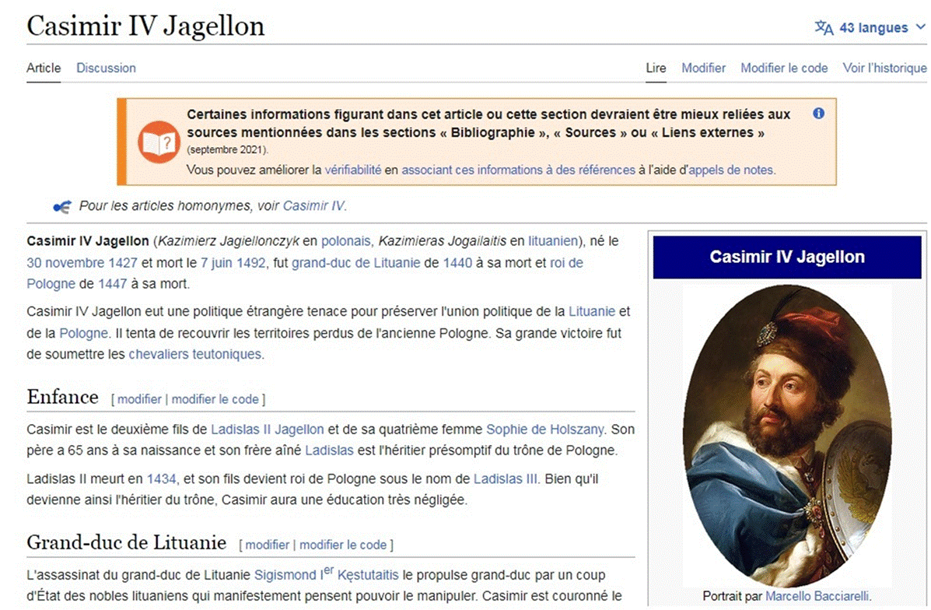Click the Enfance section heading
This screenshot has width=931, height=610.
[x=62, y=397]
